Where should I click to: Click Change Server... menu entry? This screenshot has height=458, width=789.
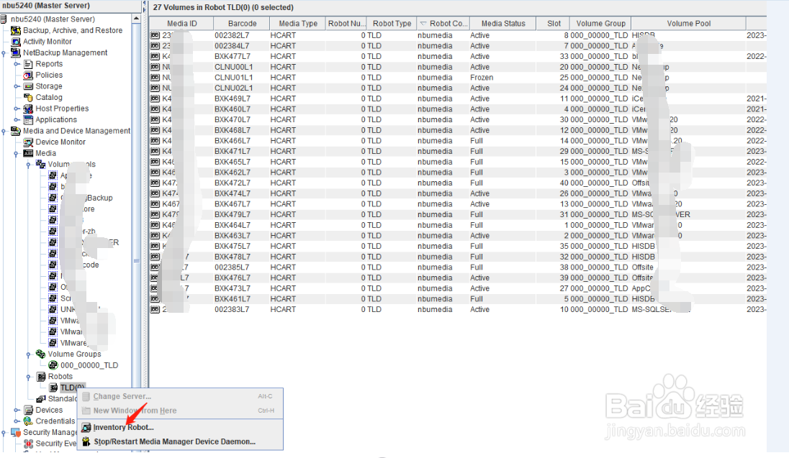[122, 397]
